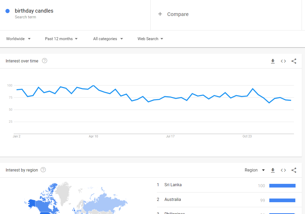Share the Interest by region panel
Screen dimensions: 305x214
click(294, 170)
